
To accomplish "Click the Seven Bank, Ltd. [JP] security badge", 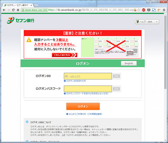I will 34,10.
